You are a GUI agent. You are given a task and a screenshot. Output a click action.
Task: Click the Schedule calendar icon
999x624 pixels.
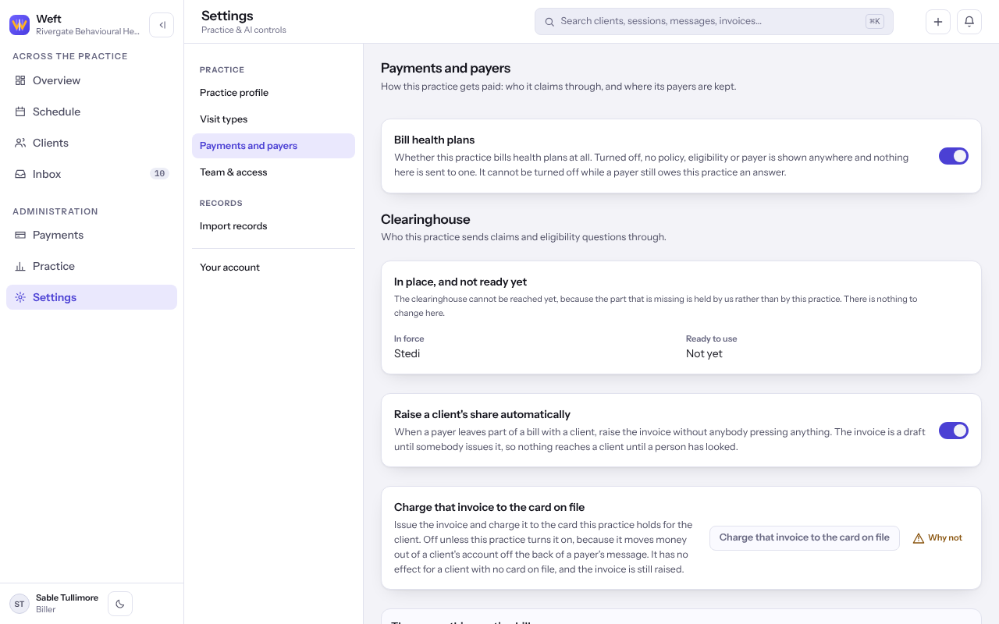pyautogui.click(x=20, y=112)
